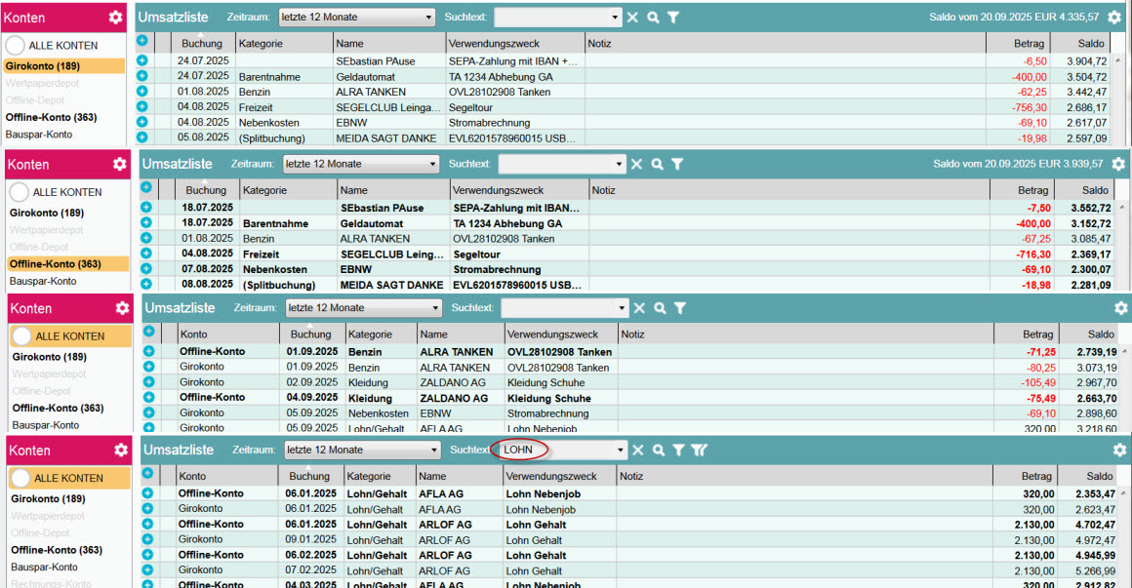Click magnifier icon beside the LOHN search field
Image resolution: width=1132 pixels, height=588 pixels.
(x=659, y=450)
